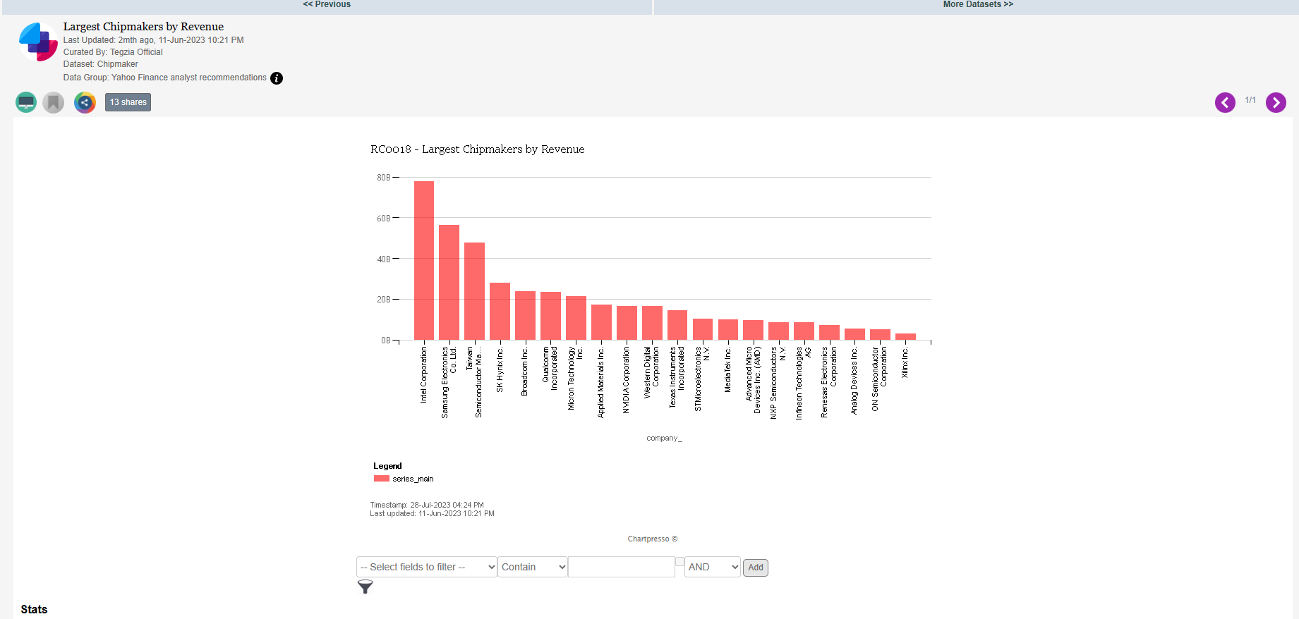Click the Broadcom Inc. bar
1299x619 pixels.
pyautogui.click(x=526, y=316)
